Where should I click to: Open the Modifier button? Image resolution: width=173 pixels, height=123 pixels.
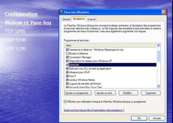(x=128, y=93)
